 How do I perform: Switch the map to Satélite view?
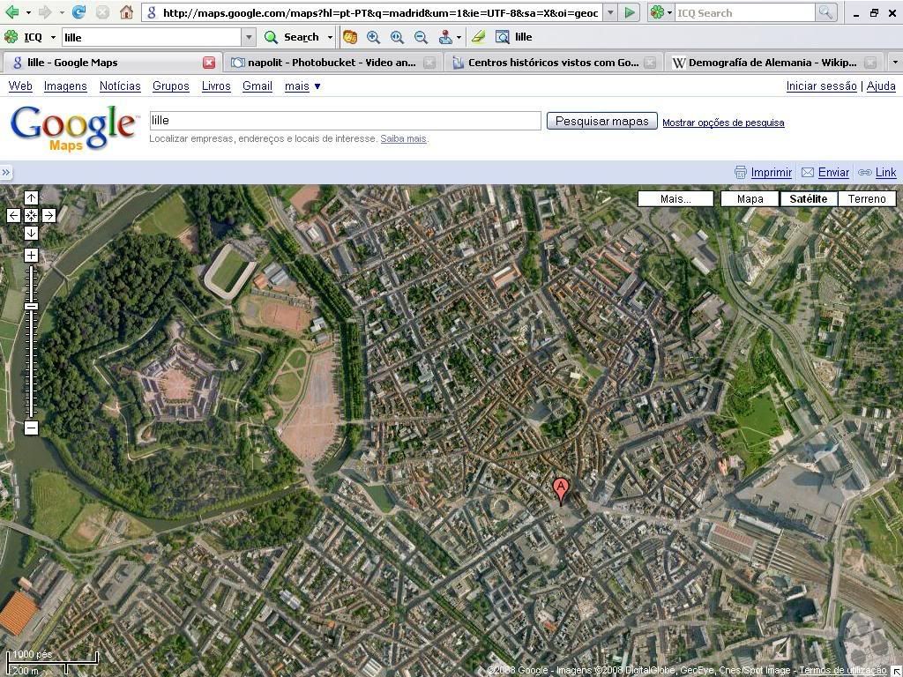(808, 198)
